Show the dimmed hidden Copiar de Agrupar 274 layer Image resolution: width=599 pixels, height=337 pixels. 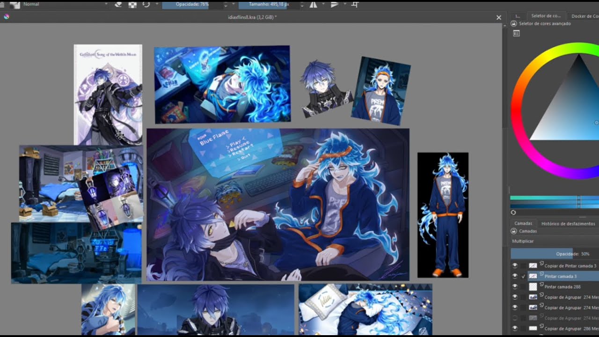tap(515, 318)
